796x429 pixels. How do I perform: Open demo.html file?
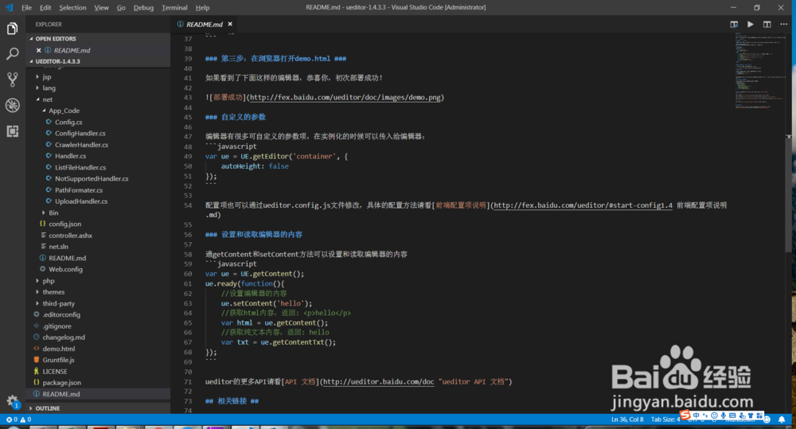pos(58,349)
